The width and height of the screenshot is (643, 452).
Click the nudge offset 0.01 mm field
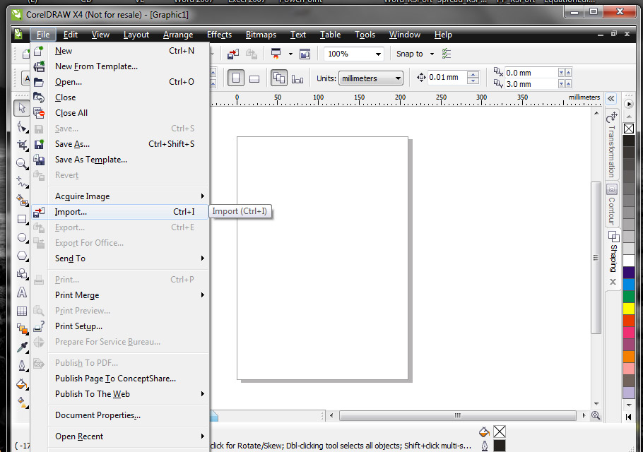(447, 78)
